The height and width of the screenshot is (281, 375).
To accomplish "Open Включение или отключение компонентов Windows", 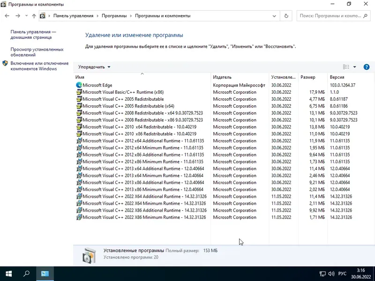I will pos(37,66).
